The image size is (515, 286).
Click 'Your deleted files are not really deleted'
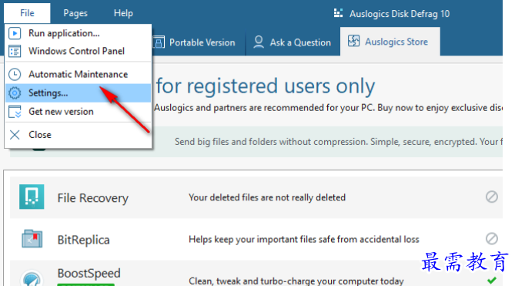[x=267, y=197]
